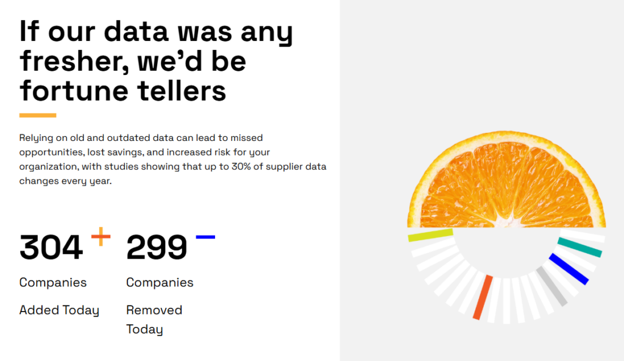The width and height of the screenshot is (624, 361).
Task: Click the teal bar in the radial chart
Action: point(580,247)
